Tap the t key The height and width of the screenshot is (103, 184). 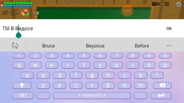(x=84, y=65)
